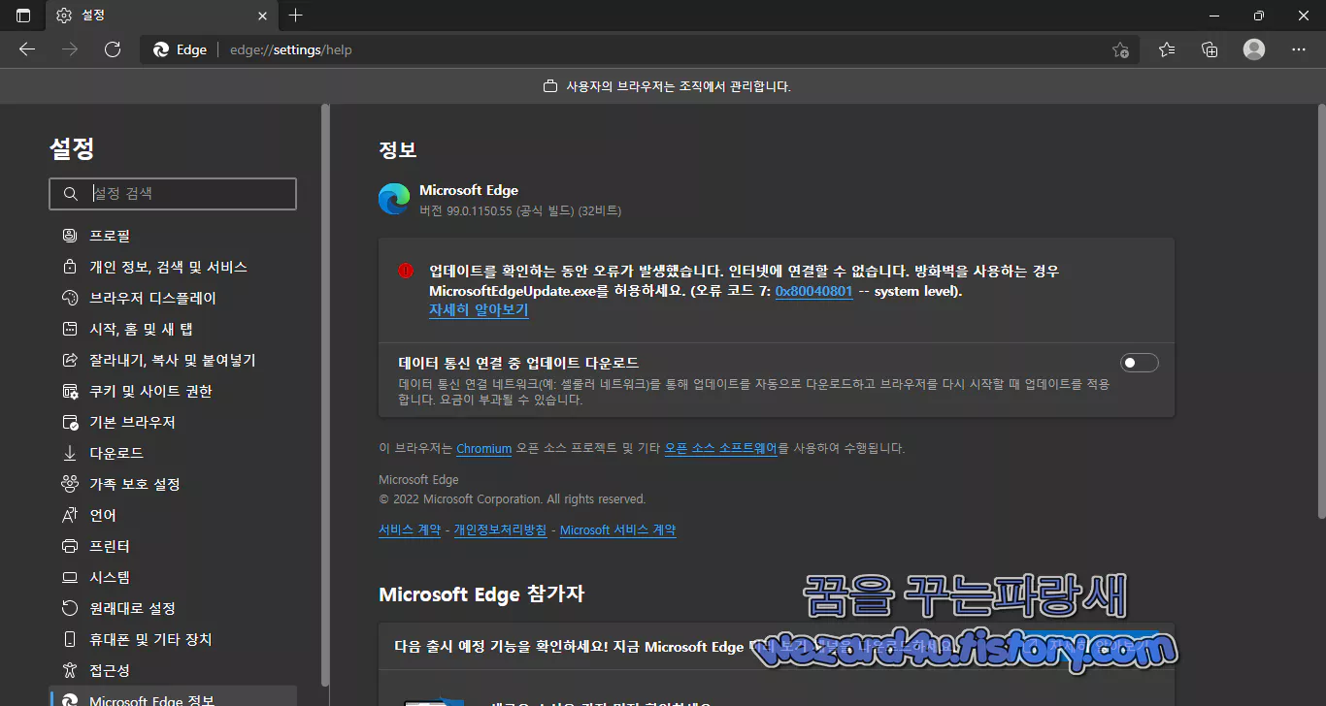Close the 설정 tab
Screen dimensions: 1326x706
coord(263,16)
